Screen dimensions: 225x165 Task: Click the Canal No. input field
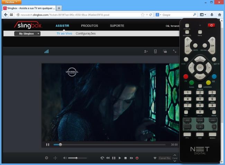click(165, 158)
